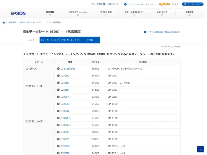207x155 pixels.
Task: Click the EPSON logo
Action: 18,14
